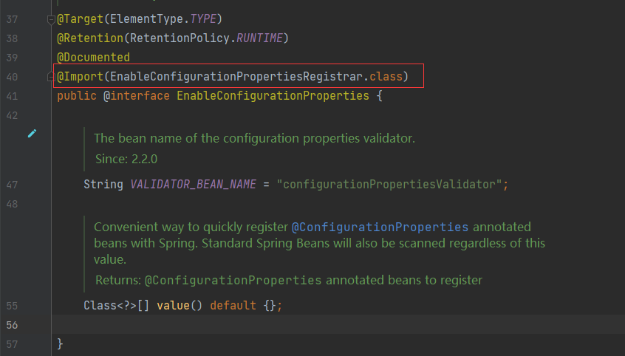Place caret on empty line 56
The image size is (625, 356).
coord(338,325)
